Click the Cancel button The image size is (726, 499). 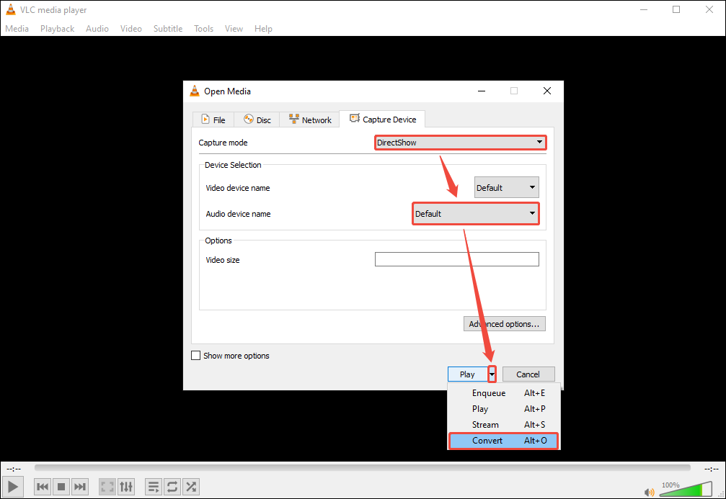click(x=528, y=374)
